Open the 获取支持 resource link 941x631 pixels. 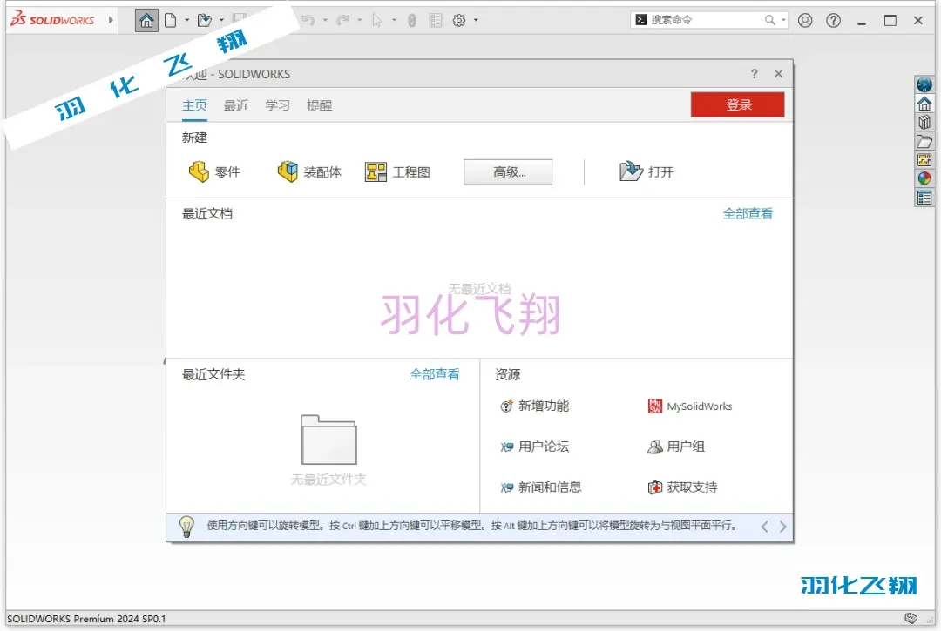point(682,487)
